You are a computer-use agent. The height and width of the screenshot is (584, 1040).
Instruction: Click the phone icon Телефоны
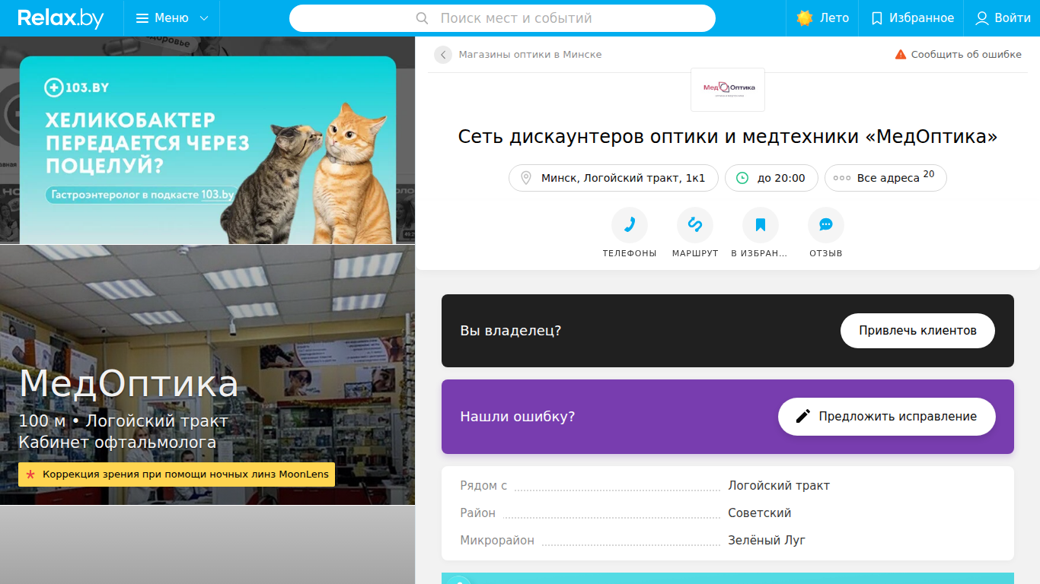pos(630,225)
